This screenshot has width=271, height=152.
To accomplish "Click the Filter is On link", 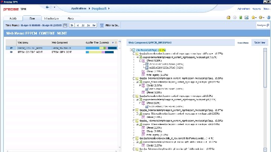I will point(112,26).
